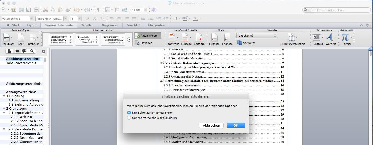Select Ganzes Verzeichnis aktualisieren option
Image resolution: width=373 pixels, height=145 pixels.
pos(129,118)
